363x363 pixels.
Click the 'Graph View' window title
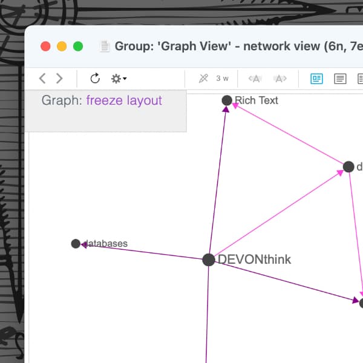click(x=239, y=46)
